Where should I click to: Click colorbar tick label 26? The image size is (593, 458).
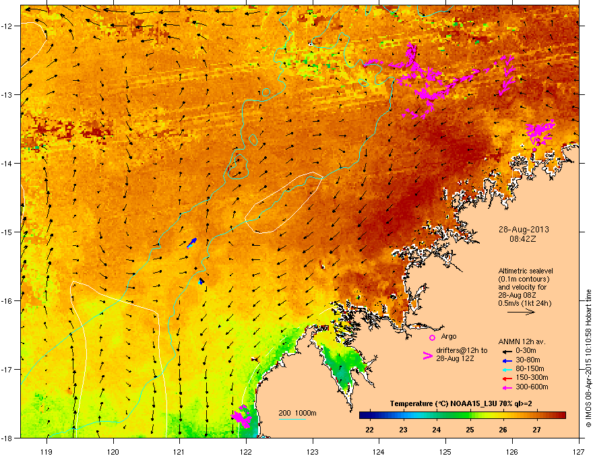[x=503, y=430]
